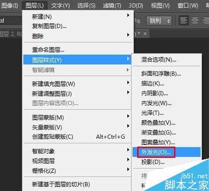Screen dimensions: 209x191
Task: Choose 复制图层(D)... entry
Action: [78, 26]
